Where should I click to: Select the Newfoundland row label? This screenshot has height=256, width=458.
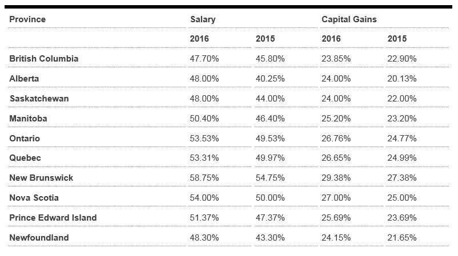pyautogui.click(x=39, y=238)
